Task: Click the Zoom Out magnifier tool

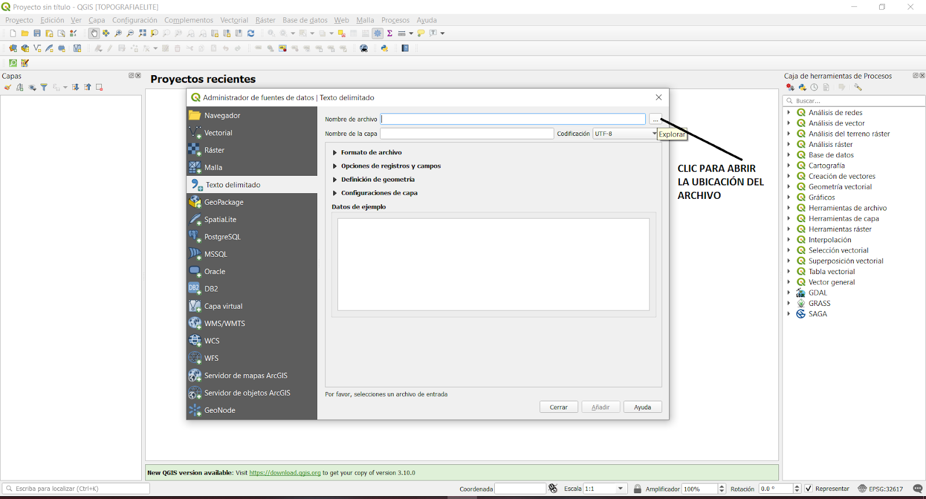Action: pyautogui.click(x=130, y=34)
